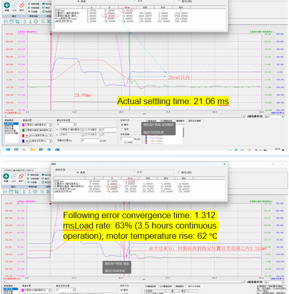Click the pre-trigger position percentage input field

click(x=90, y=140)
